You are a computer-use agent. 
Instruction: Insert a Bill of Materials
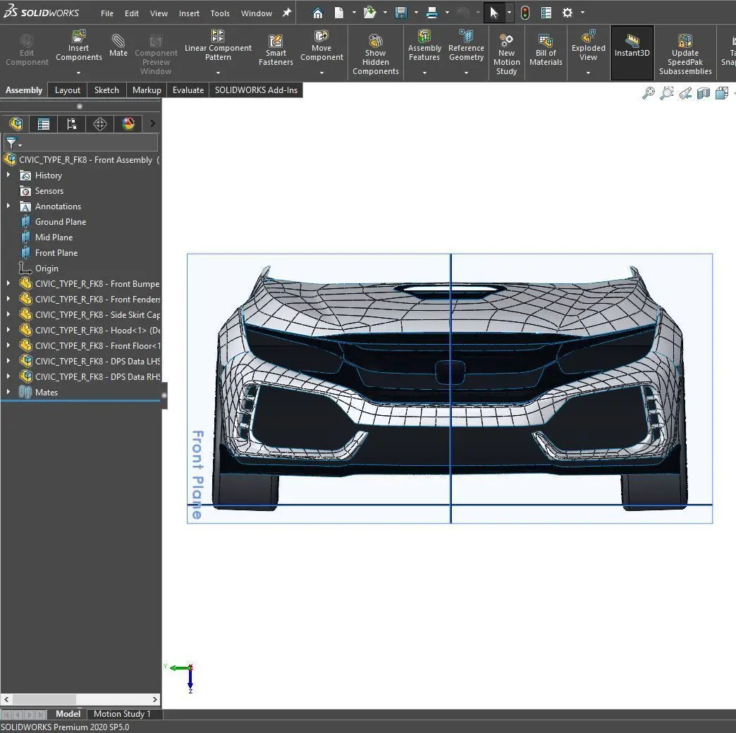[x=546, y=50]
